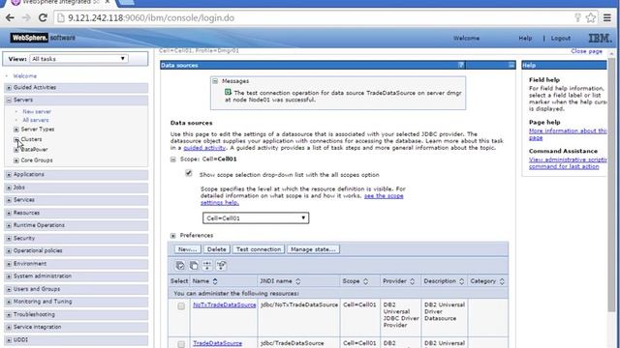This screenshot has width=620, height=348.
Task: Expand the Security navigation group
Action: 9,239
